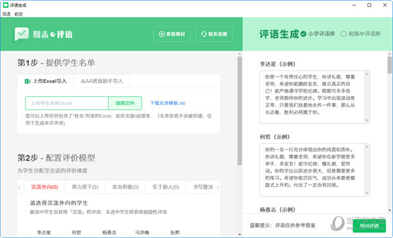Switch to 上传Excel导入 tab
The height and width of the screenshot is (238, 393).
[x=46, y=81]
